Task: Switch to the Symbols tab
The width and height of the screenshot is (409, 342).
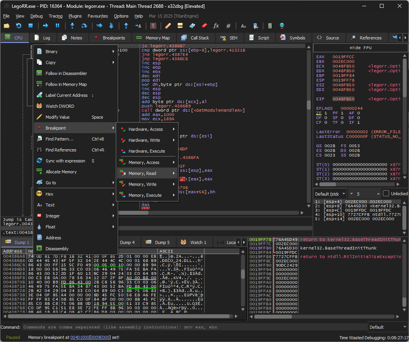Action: (x=293, y=38)
